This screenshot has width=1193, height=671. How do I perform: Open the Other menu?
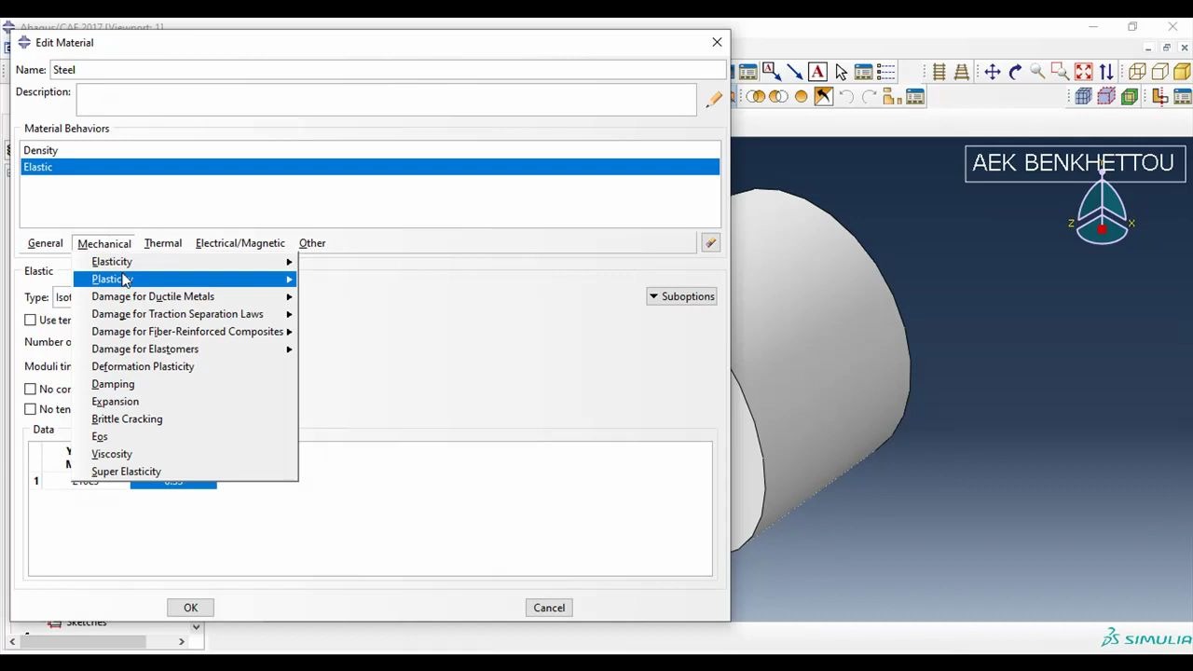pyautogui.click(x=312, y=243)
